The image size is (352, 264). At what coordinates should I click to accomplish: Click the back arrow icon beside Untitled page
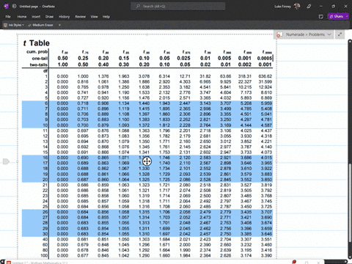click(14, 6)
